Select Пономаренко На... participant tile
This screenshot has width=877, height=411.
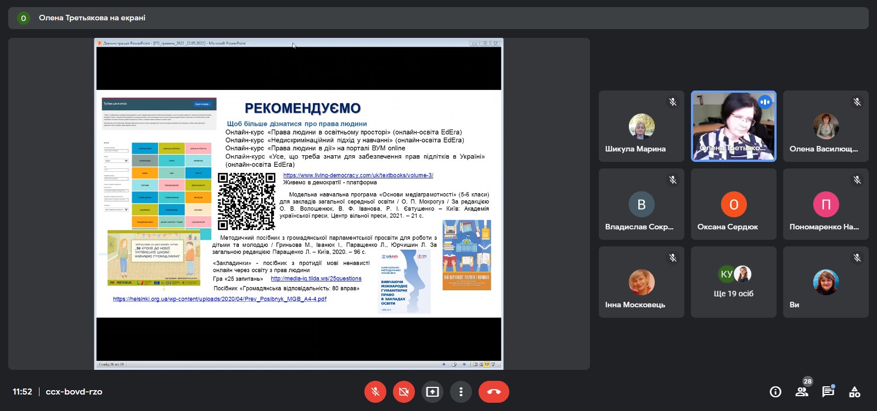(826, 204)
